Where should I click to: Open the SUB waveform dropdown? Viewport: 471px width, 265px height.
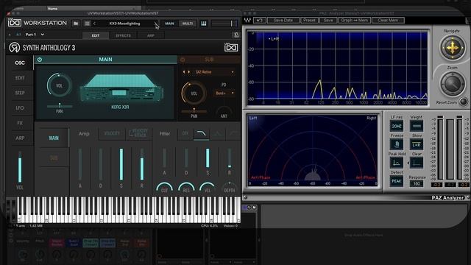(x=214, y=72)
